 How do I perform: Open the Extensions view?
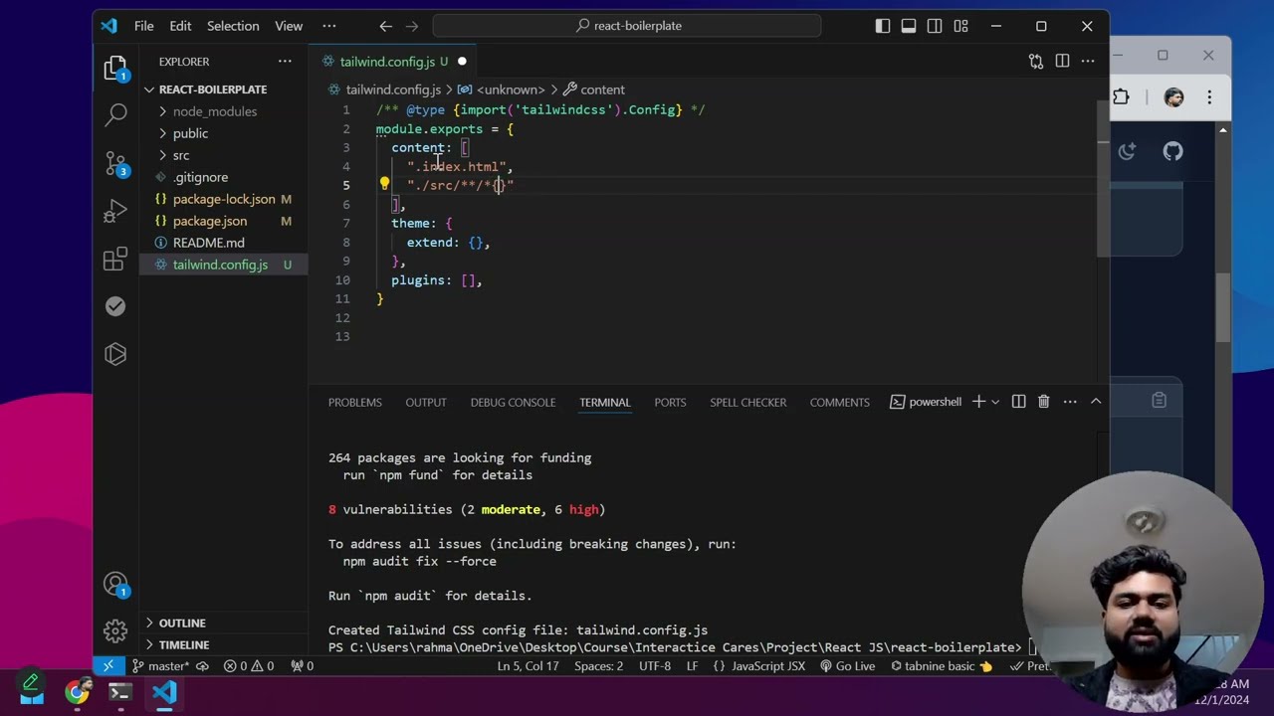(116, 259)
